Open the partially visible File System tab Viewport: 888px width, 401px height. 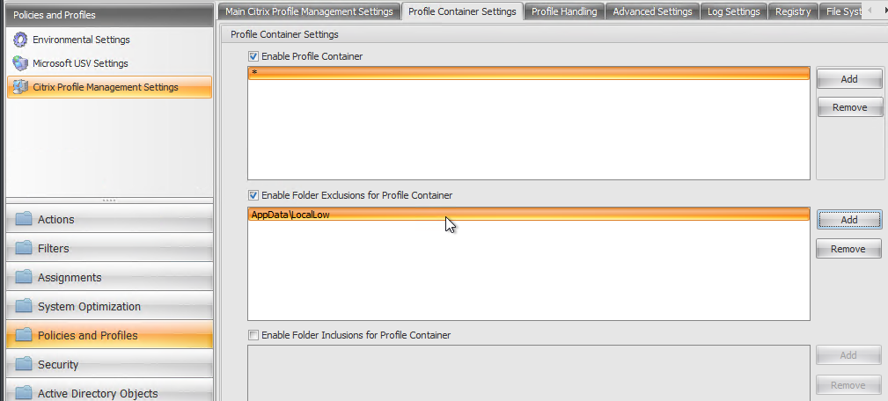pos(843,11)
